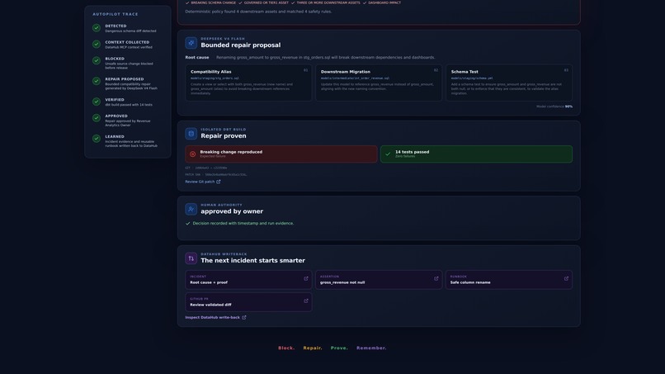The width and height of the screenshot is (665, 374).
Task: Click the 'Remember.' footer word
Action: point(371,348)
